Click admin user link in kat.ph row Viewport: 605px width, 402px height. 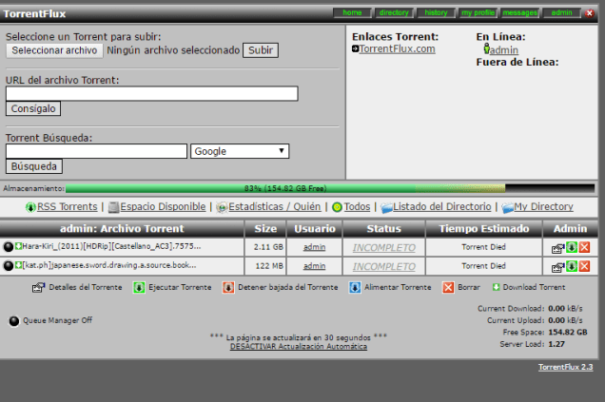point(315,266)
